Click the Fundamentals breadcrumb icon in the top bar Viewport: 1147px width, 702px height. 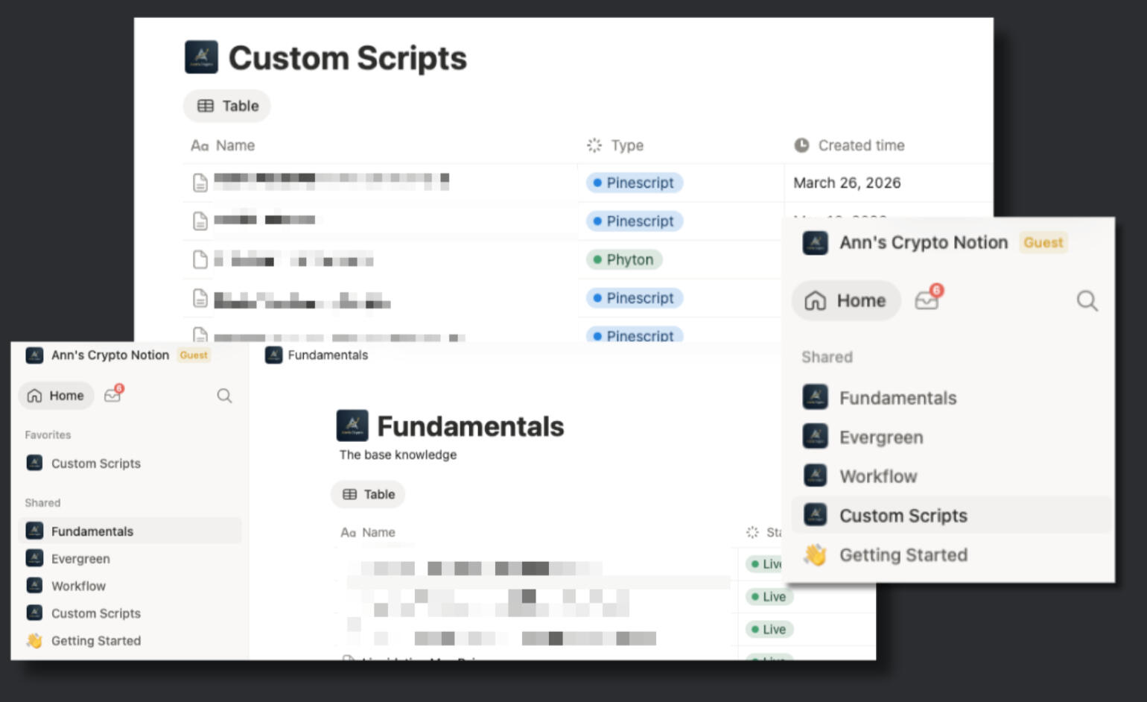tap(273, 355)
